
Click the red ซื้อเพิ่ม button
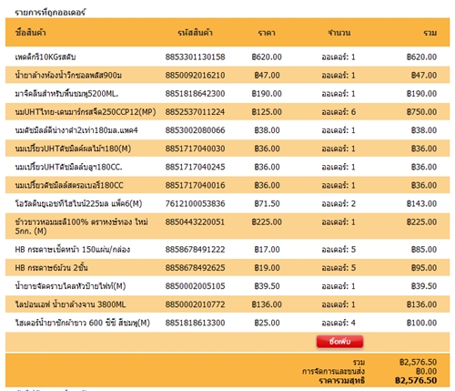339,342
